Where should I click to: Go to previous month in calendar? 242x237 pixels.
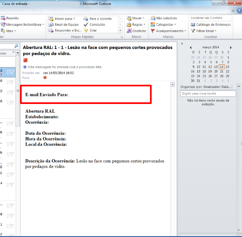(190, 47)
